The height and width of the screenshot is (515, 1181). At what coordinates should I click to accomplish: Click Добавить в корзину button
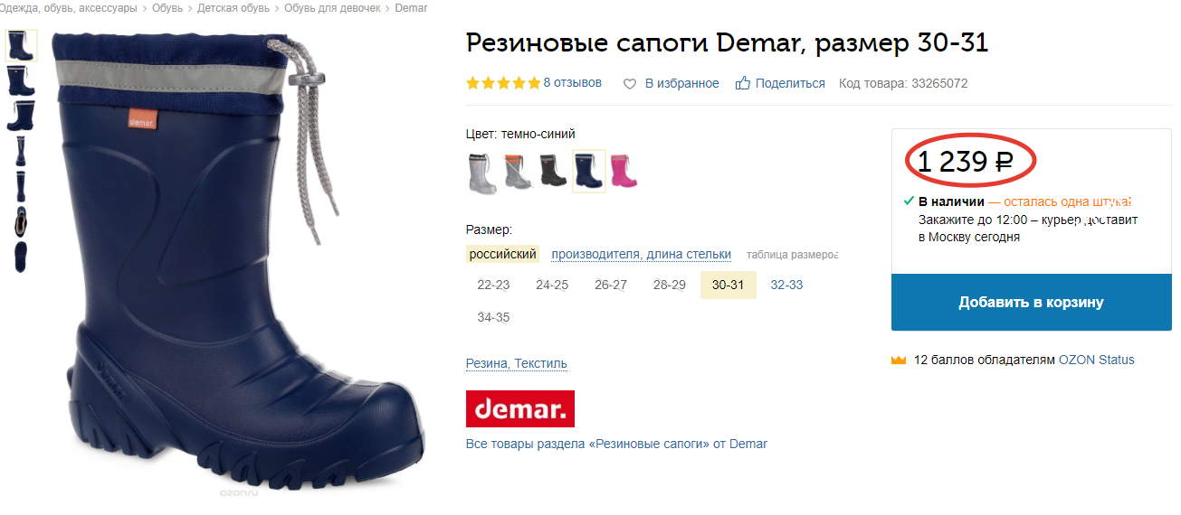pyautogui.click(x=1032, y=303)
